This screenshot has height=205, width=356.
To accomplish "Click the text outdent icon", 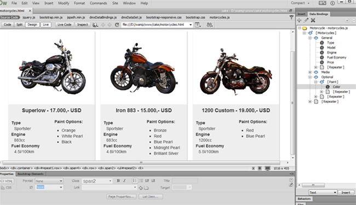I will [x=147, y=180].
